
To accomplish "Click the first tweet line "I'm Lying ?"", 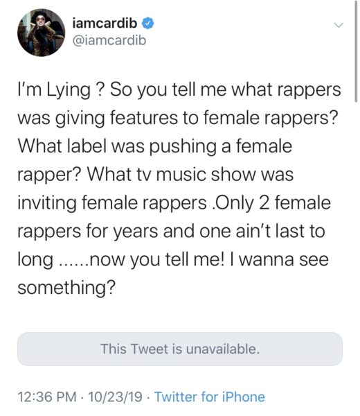I will 61,89.
